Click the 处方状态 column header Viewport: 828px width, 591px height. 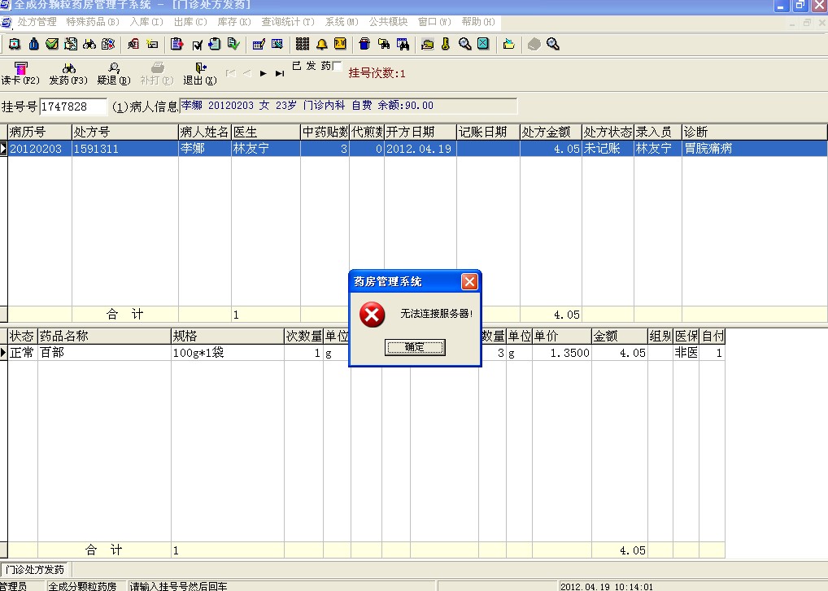coord(608,132)
